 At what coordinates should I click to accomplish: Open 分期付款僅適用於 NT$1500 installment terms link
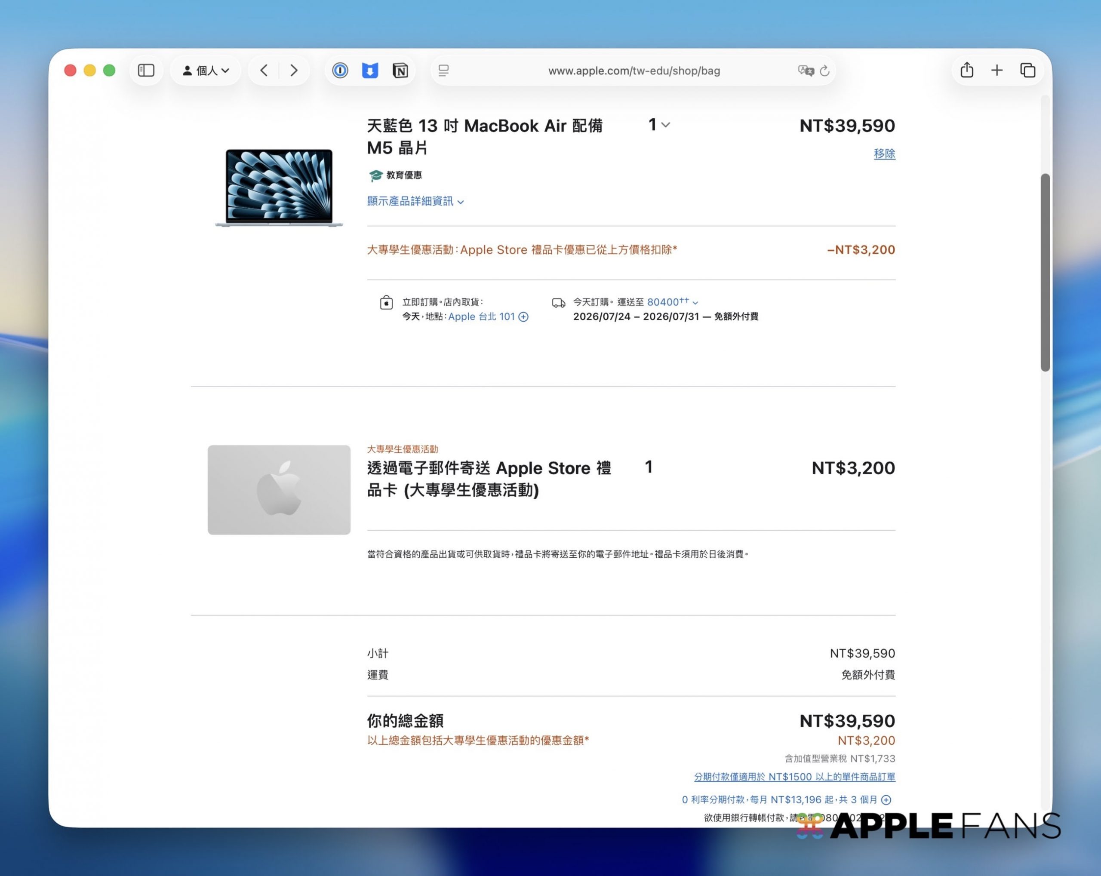(795, 777)
